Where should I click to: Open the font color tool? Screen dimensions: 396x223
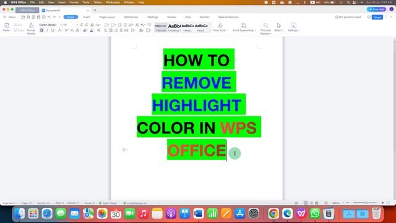pos(92,30)
